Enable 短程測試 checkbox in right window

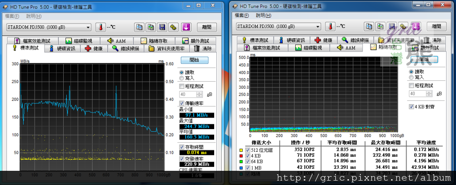point(411,86)
